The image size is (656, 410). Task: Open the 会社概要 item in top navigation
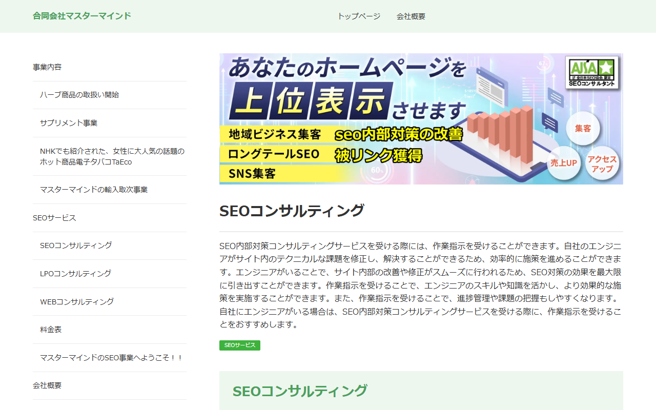[411, 16]
